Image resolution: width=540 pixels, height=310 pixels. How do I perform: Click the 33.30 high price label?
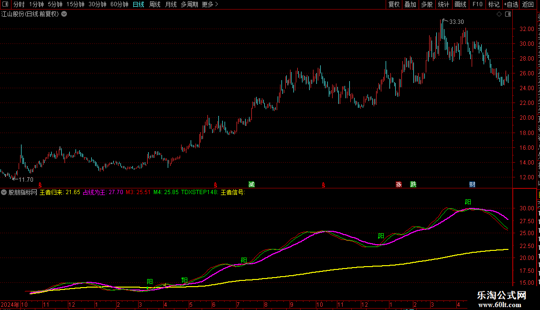[456, 22]
